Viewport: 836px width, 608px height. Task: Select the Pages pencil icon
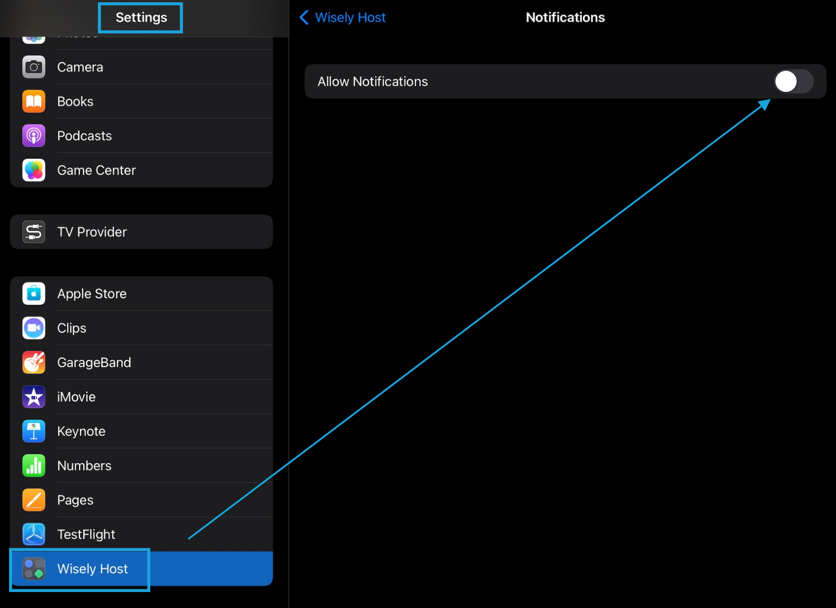pos(34,500)
